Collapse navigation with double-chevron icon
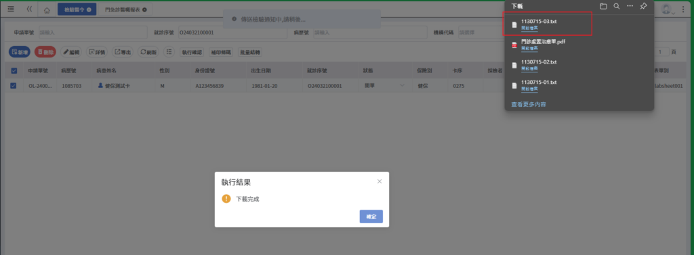 click(30, 9)
